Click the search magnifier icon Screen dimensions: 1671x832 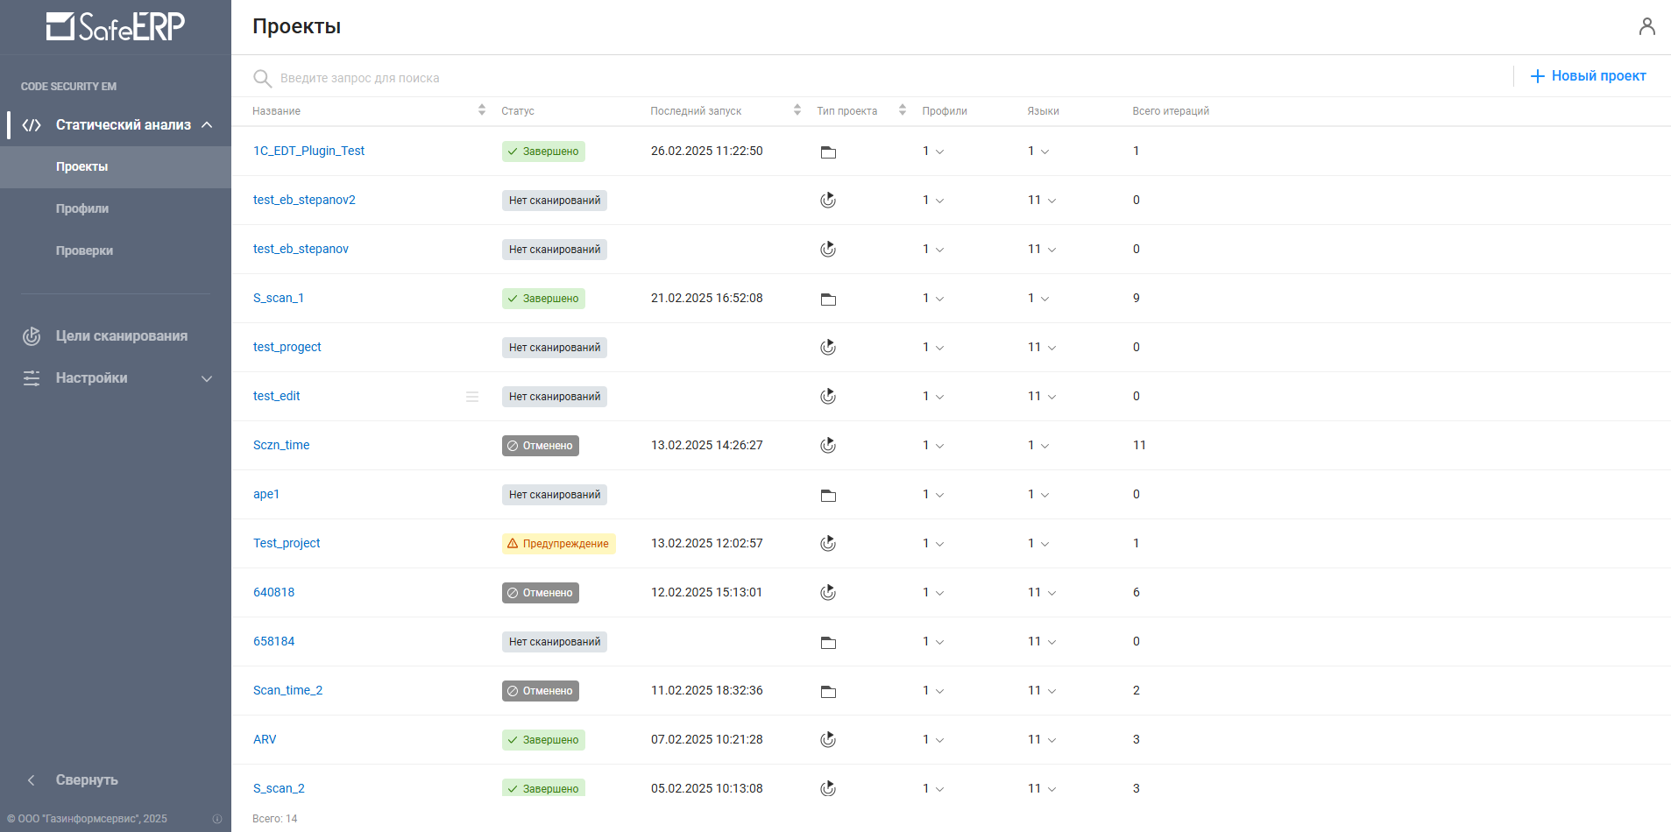pyautogui.click(x=262, y=78)
